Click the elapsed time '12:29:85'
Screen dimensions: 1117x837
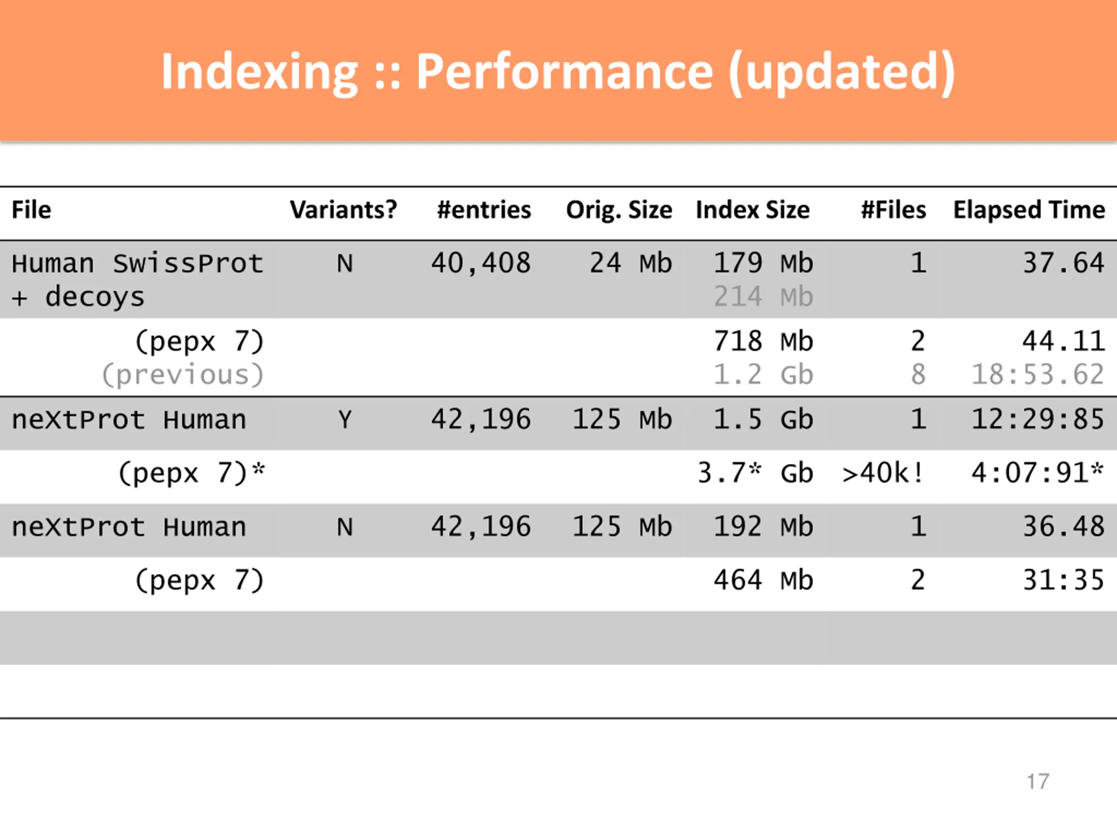point(1038,420)
